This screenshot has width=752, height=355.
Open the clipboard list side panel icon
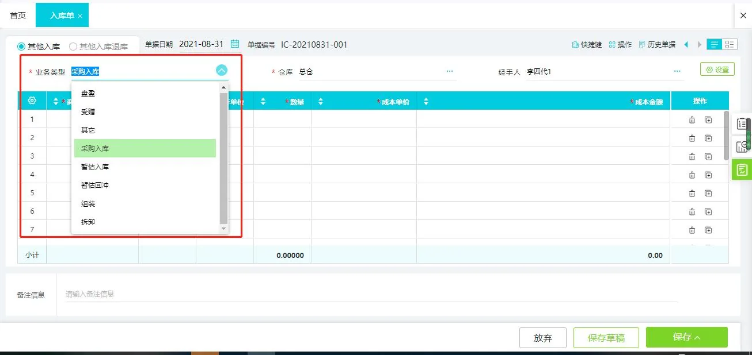point(742,124)
